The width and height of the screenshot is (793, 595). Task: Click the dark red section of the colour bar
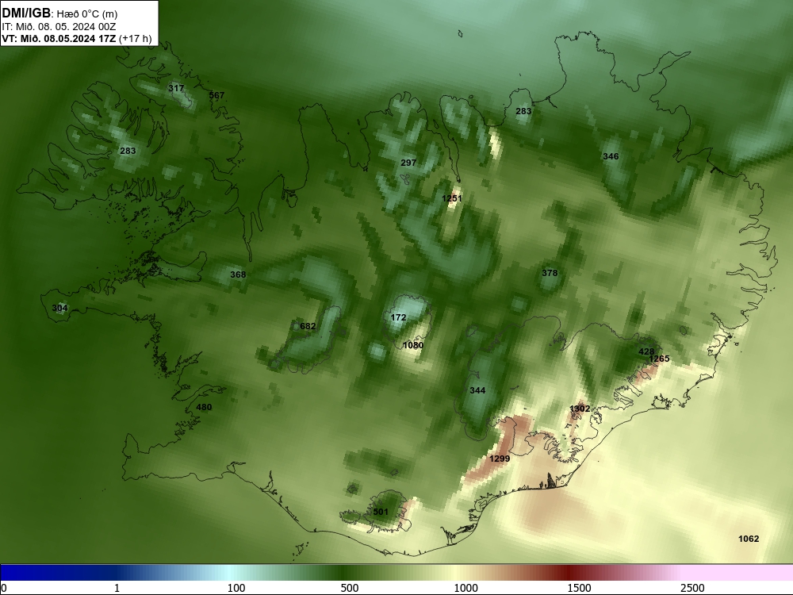[x=569, y=573]
